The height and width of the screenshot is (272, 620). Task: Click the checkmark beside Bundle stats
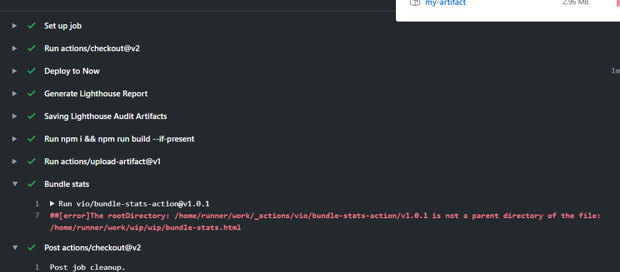(x=32, y=184)
